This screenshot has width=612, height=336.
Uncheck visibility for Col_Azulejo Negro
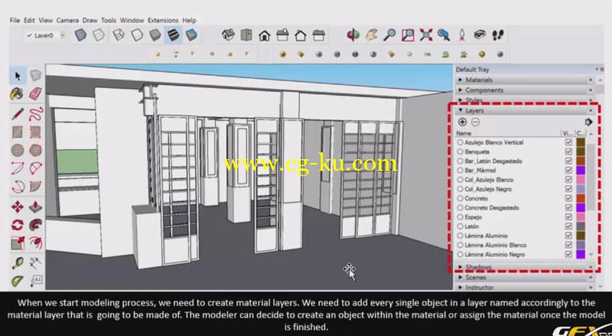click(x=568, y=189)
